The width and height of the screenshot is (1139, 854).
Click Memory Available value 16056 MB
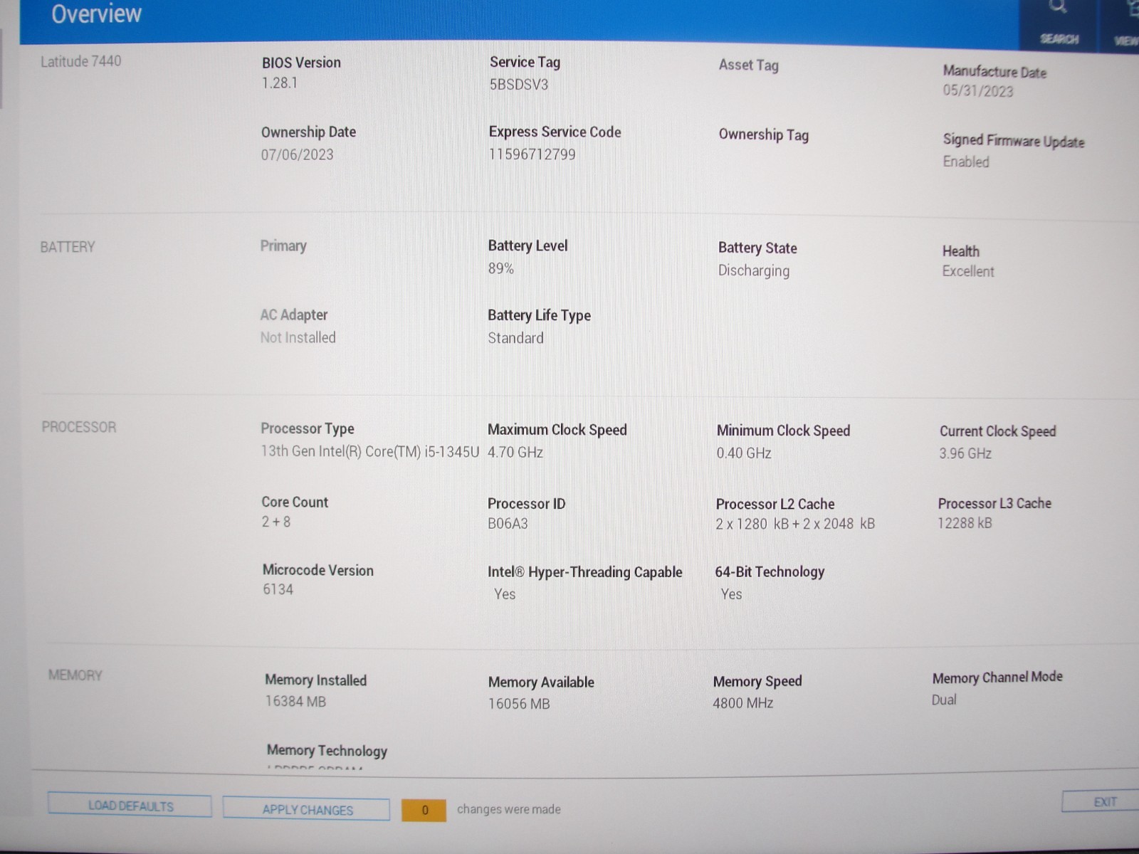pyautogui.click(x=519, y=704)
